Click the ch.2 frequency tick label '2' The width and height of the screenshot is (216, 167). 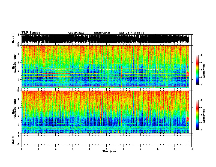click(19, 125)
